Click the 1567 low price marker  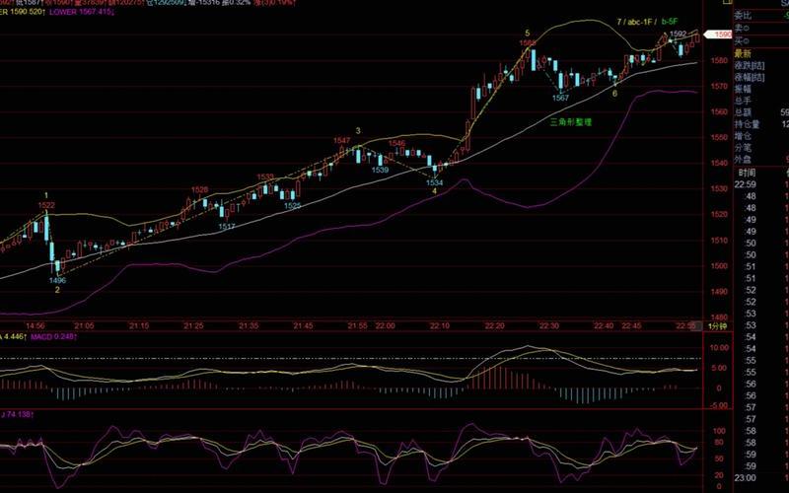pyautogui.click(x=560, y=98)
